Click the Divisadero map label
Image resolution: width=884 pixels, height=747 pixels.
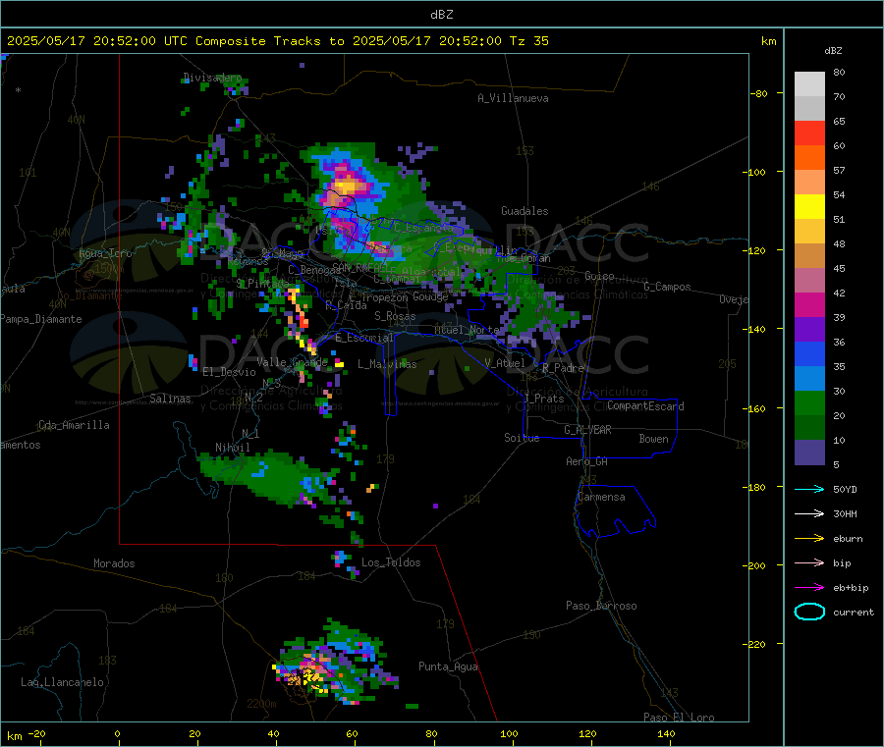[x=212, y=78]
